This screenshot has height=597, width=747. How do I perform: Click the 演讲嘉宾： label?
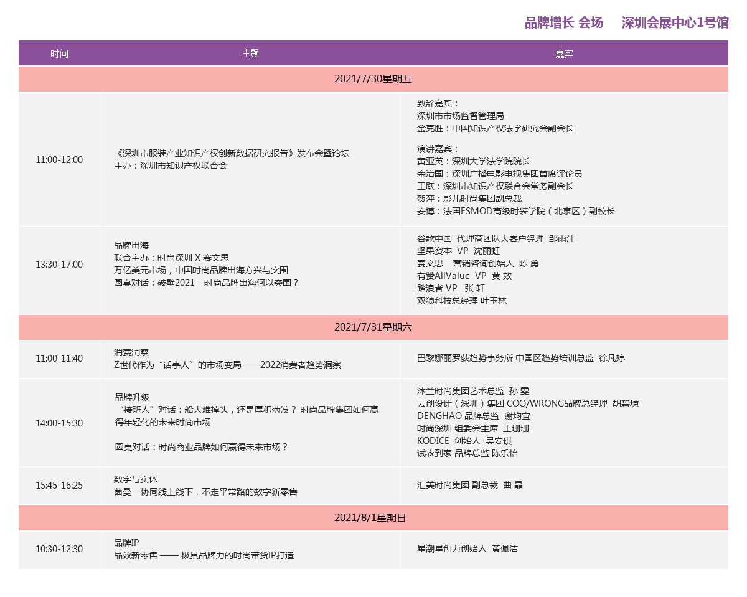[x=438, y=149]
